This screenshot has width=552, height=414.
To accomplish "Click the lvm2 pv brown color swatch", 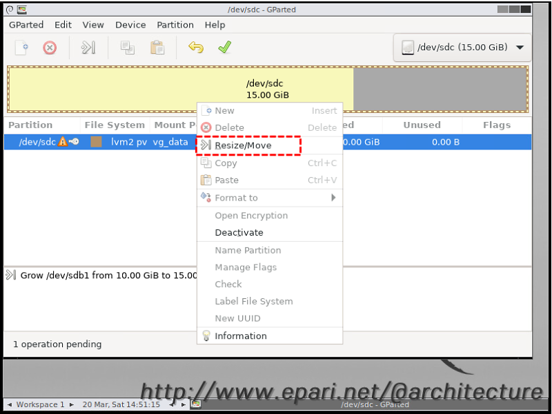I will [96, 142].
